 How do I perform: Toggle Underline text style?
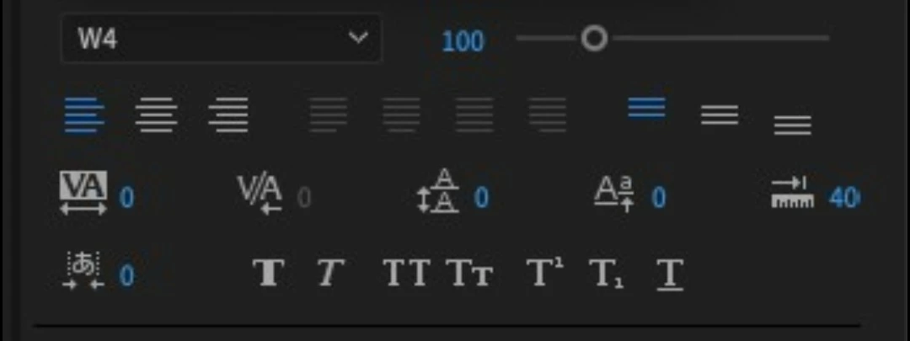pos(670,274)
